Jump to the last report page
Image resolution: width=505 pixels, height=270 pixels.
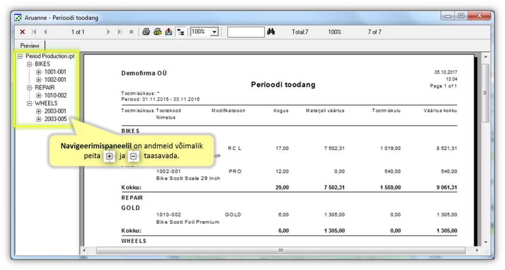pos(120,32)
